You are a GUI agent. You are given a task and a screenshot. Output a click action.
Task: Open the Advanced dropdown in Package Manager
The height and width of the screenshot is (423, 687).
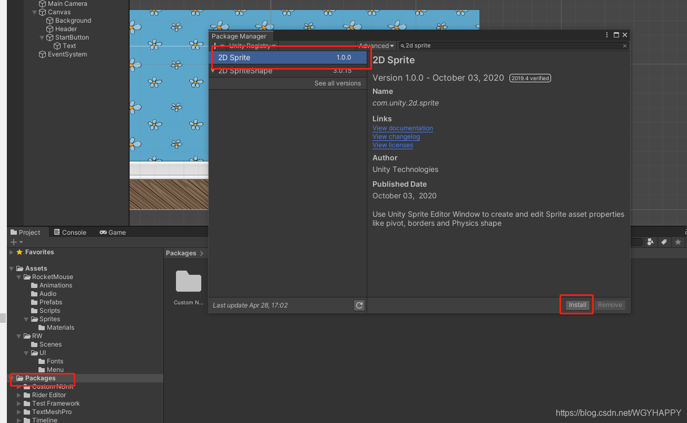click(376, 46)
